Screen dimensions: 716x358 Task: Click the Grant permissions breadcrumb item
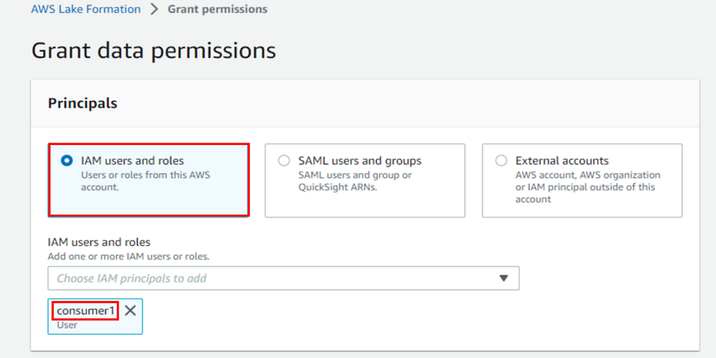pos(217,9)
